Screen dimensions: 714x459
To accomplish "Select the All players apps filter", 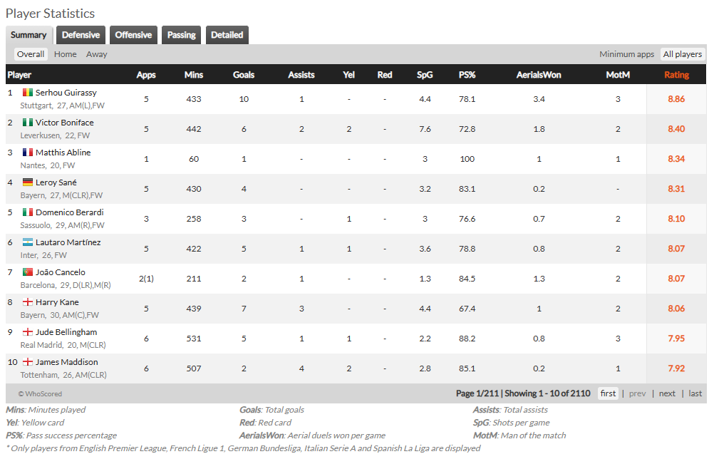I will coord(682,54).
